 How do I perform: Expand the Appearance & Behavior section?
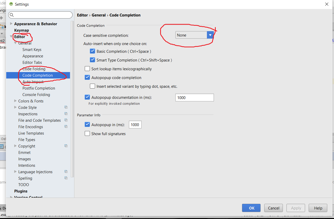pyautogui.click(x=11, y=24)
